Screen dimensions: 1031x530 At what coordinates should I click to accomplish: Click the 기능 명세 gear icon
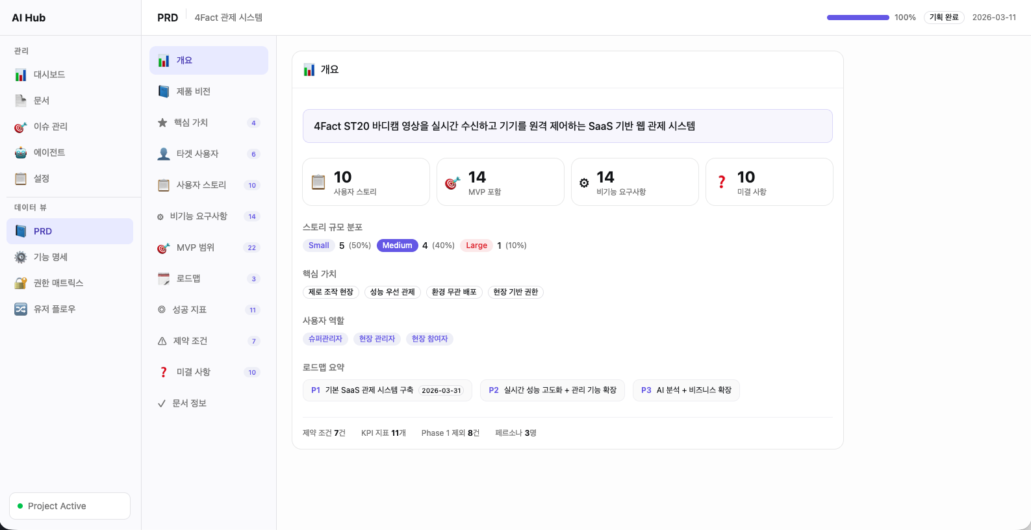pyautogui.click(x=21, y=257)
